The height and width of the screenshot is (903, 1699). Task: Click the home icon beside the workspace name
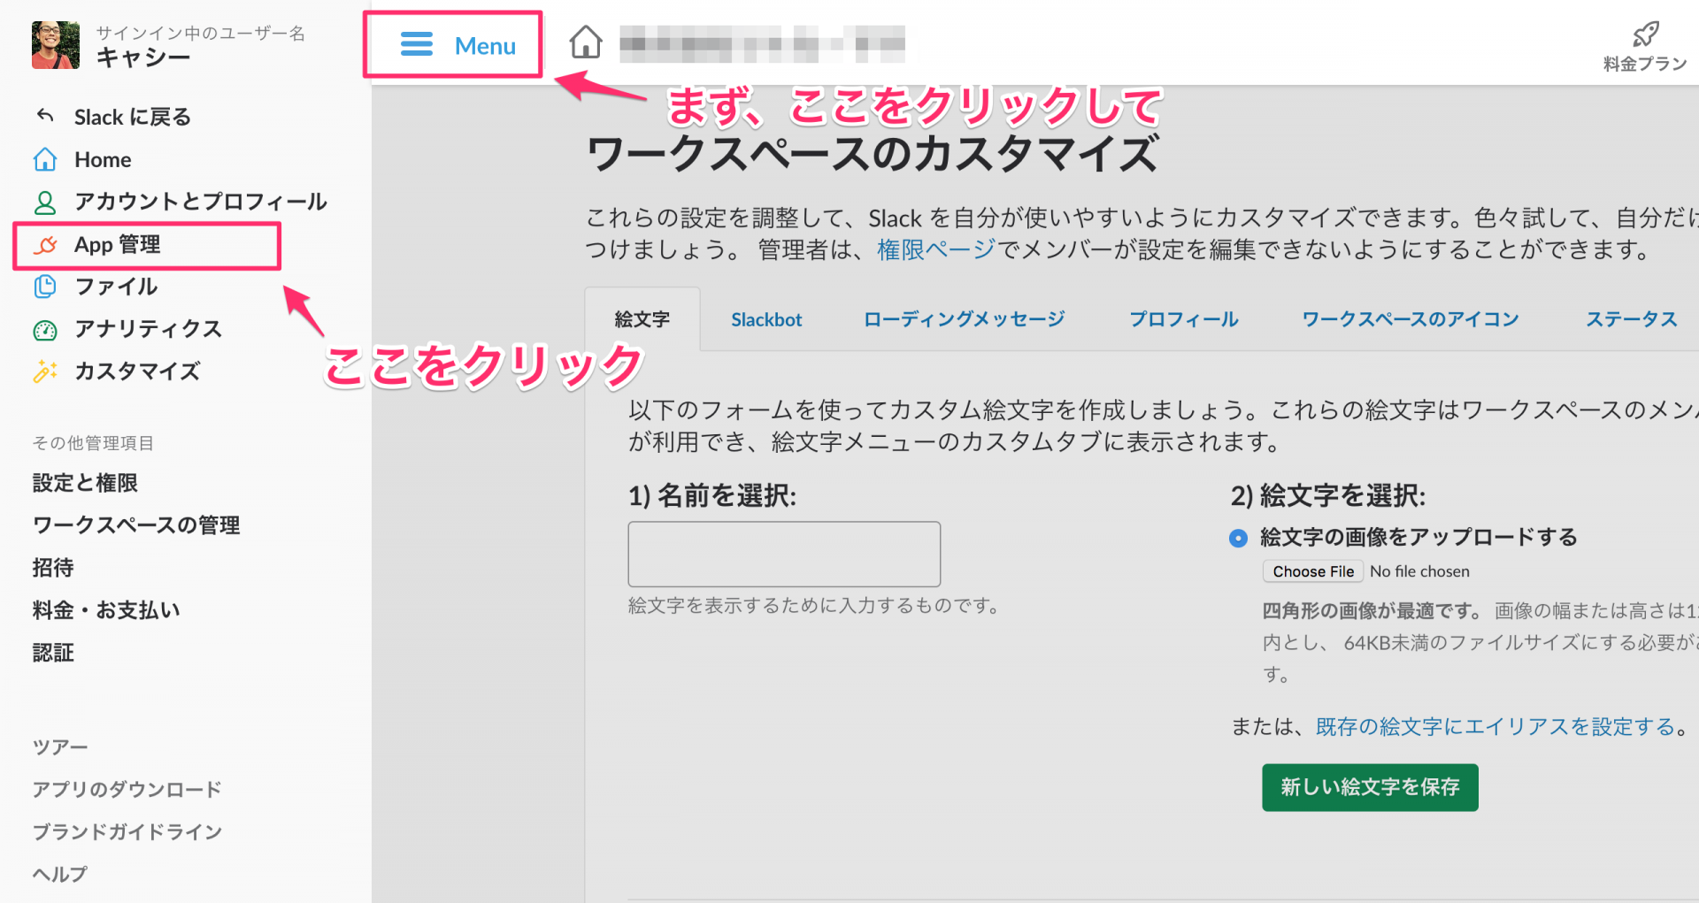[585, 42]
